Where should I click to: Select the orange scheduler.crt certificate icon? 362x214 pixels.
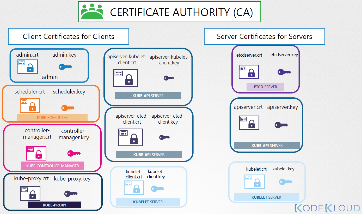[x=30, y=105]
